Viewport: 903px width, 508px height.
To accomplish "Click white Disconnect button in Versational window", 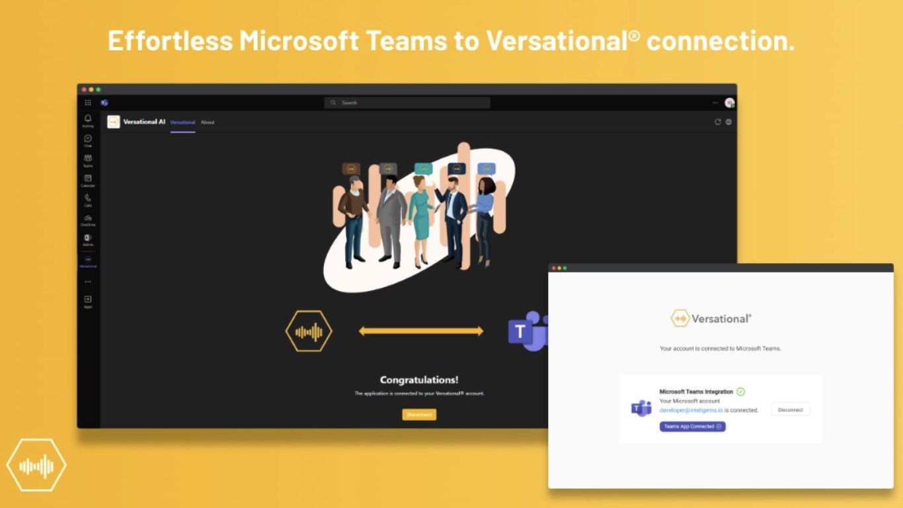I will click(x=790, y=410).
